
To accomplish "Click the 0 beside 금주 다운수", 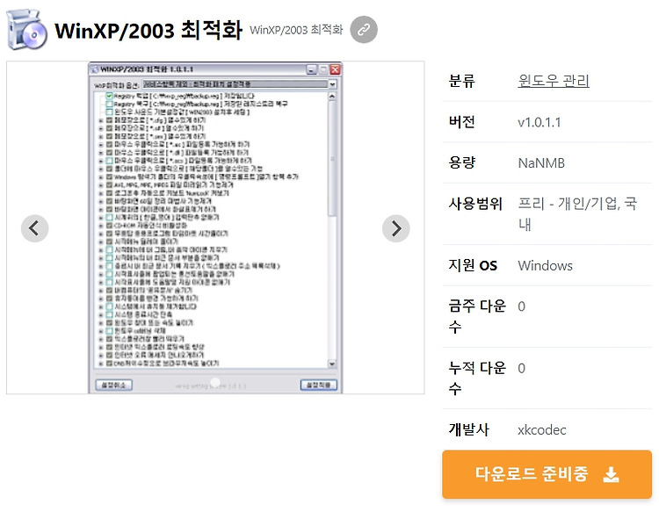I will coord(522,306).
